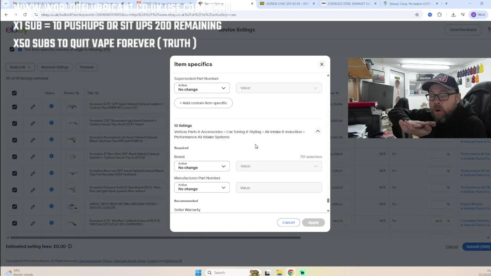The width and height of the screenshot is (491, 276).
Task: Open the Bulk edit dropdown
Action: click(x=20, y=67)
